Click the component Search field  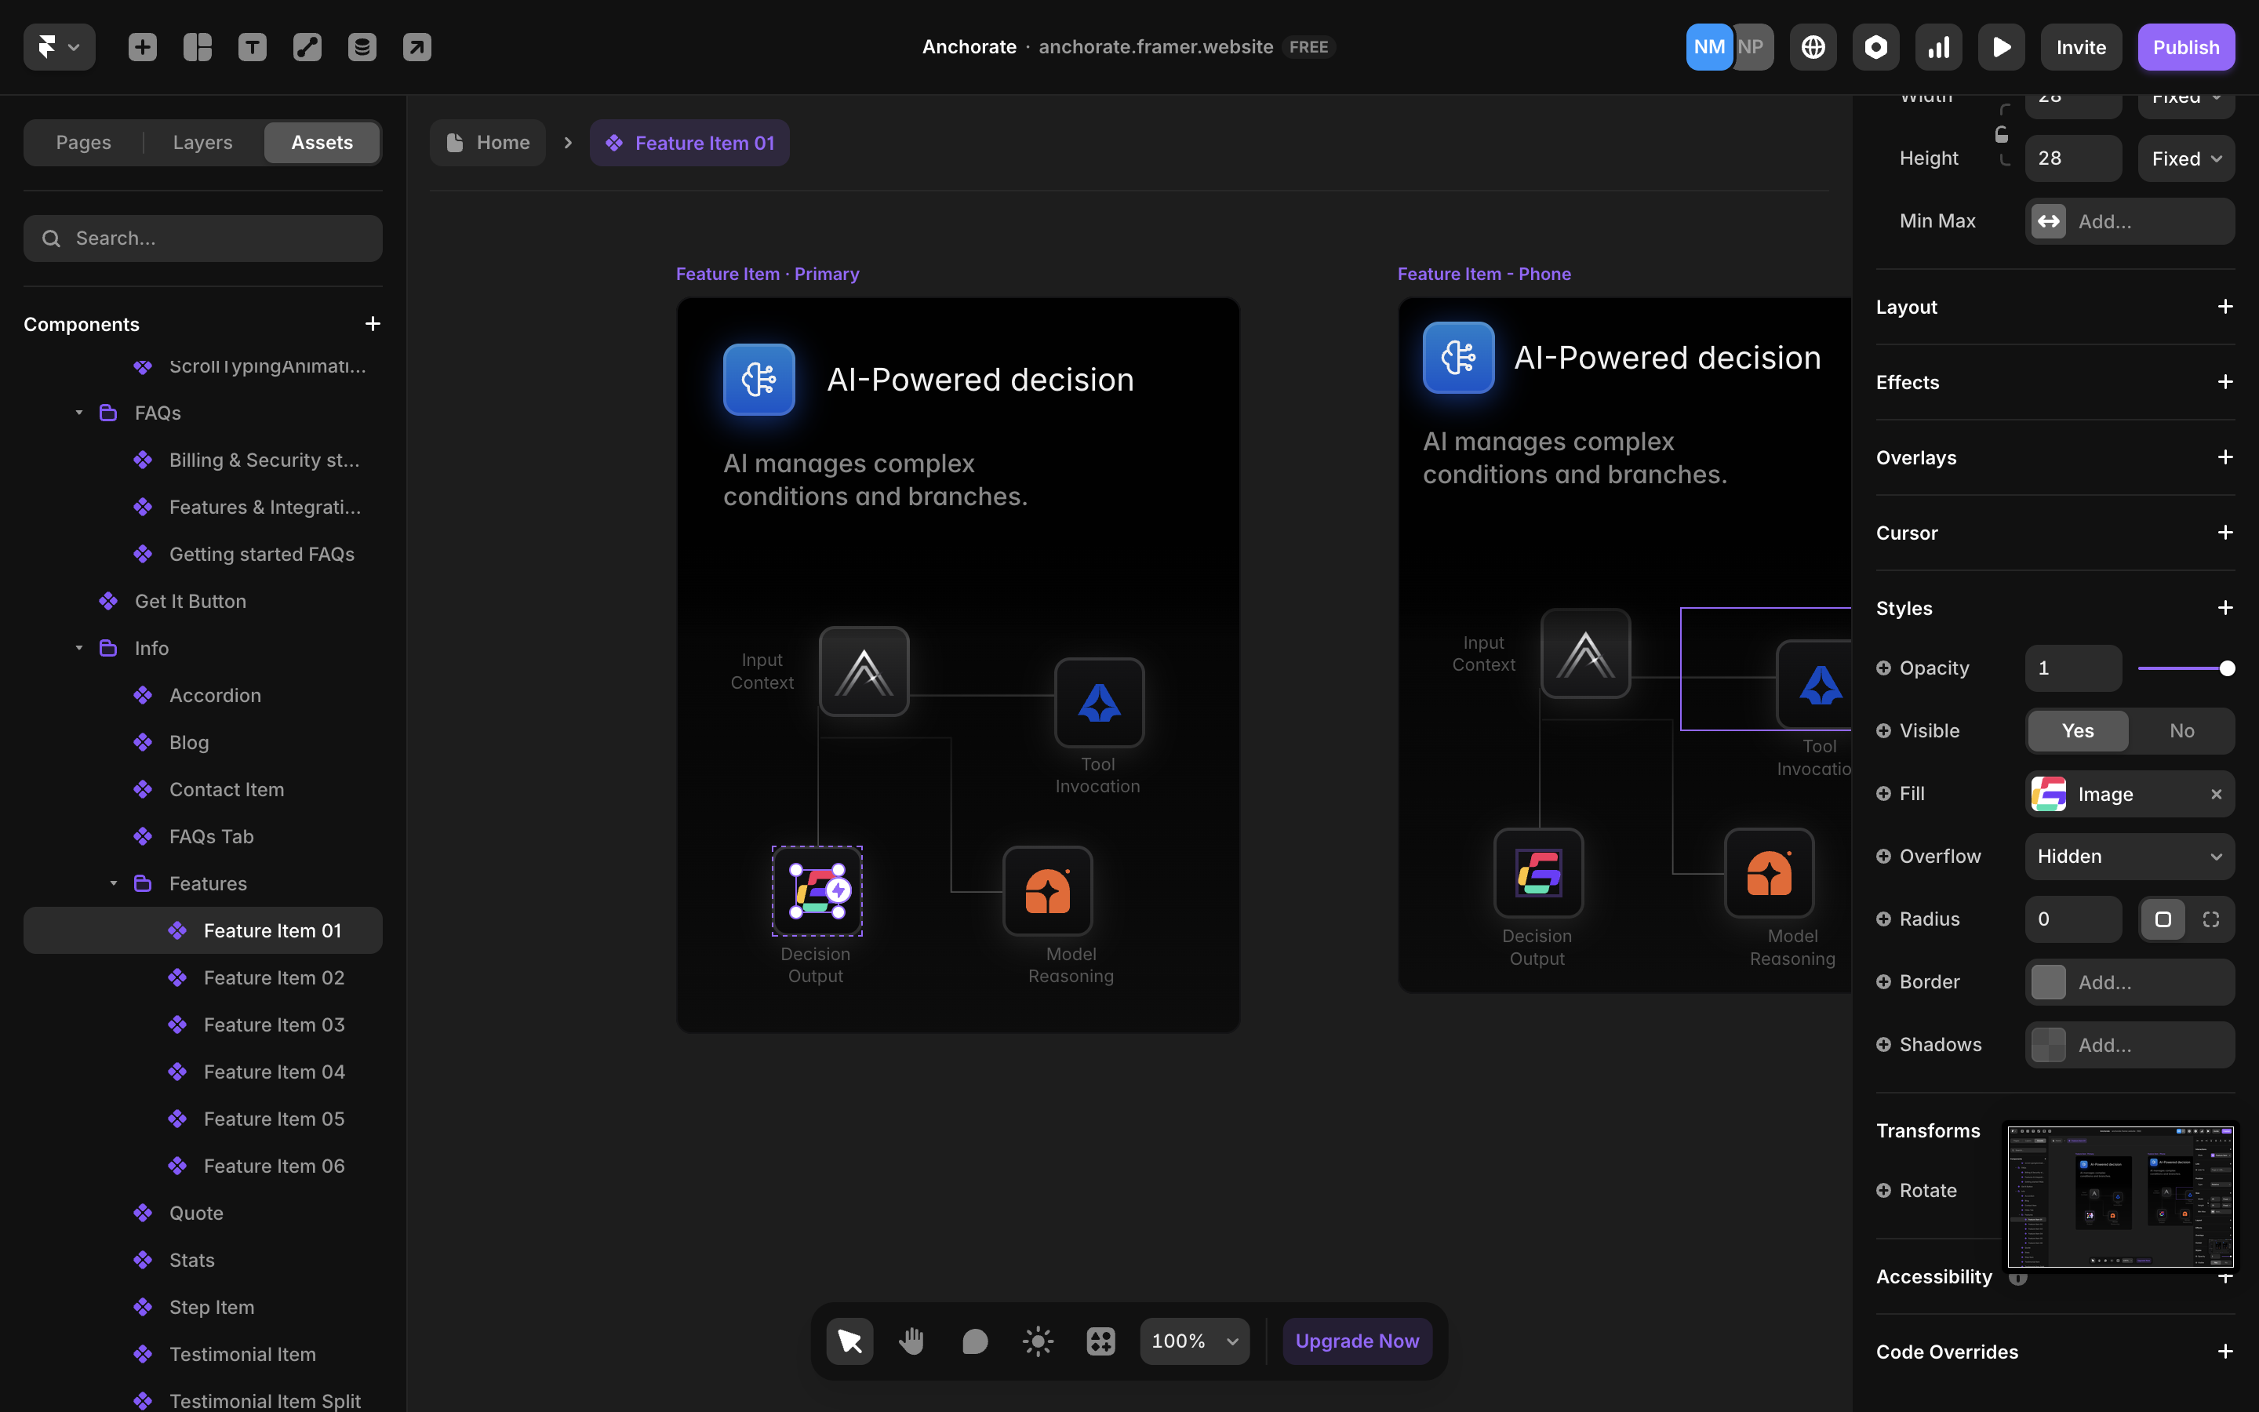(203, 238)
